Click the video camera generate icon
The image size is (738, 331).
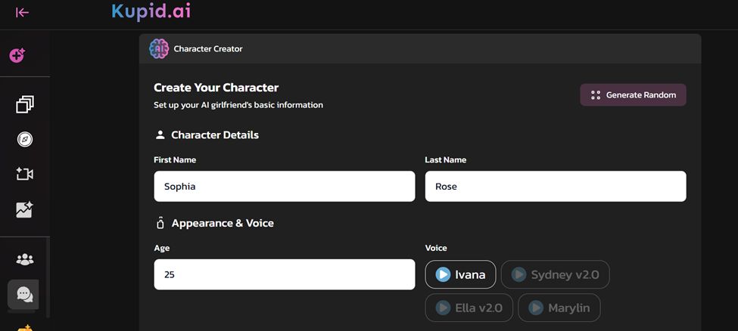[x=25, y=175]
